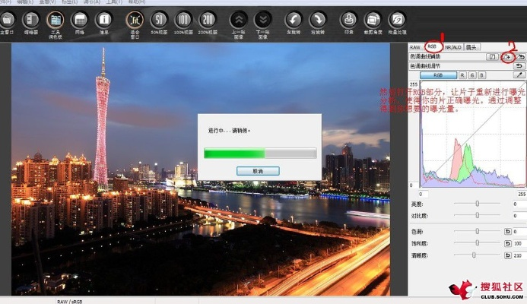The height and width of the screenshot is (304, 527).
Task: Click the tone curve histogram graph
Action: point(473,134)
